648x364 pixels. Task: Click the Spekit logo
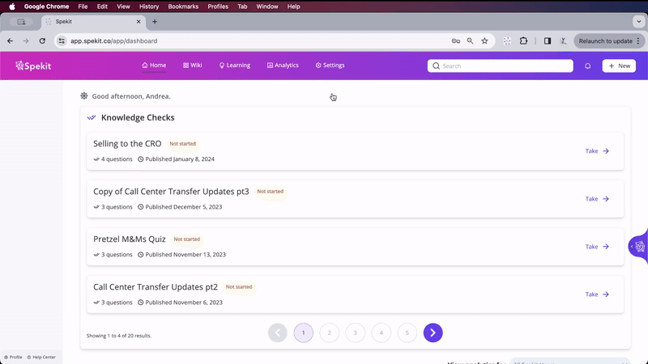pyautogui.click(x=33, y=66)
